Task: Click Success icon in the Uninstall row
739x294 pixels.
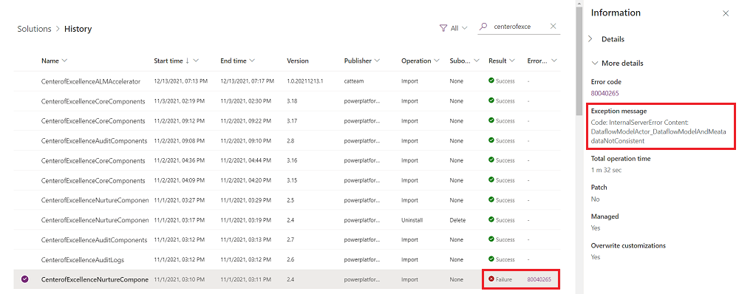Action: click(491, 219)
